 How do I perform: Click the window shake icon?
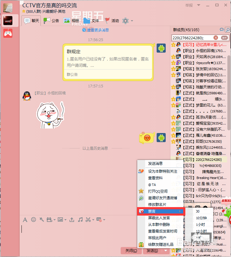coord(49,220)
